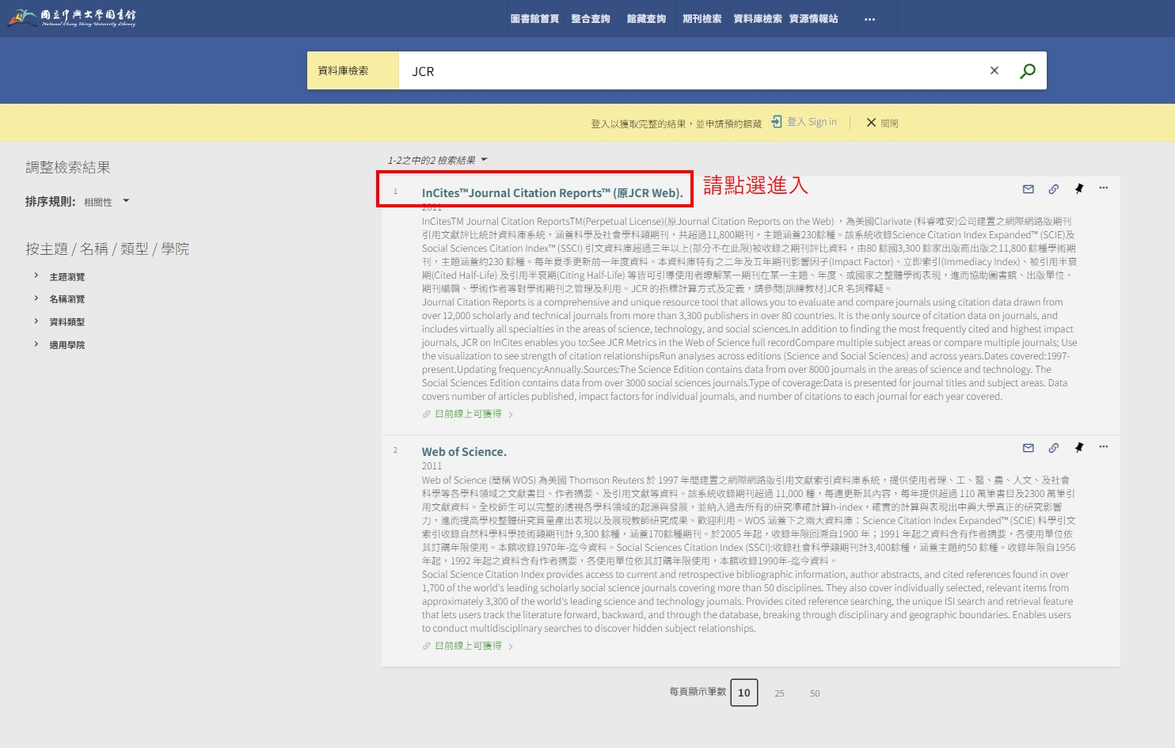Email the InCites Journal Citation Reports record
This screenshot has height=748, width=1175.
click(1029, 189)
